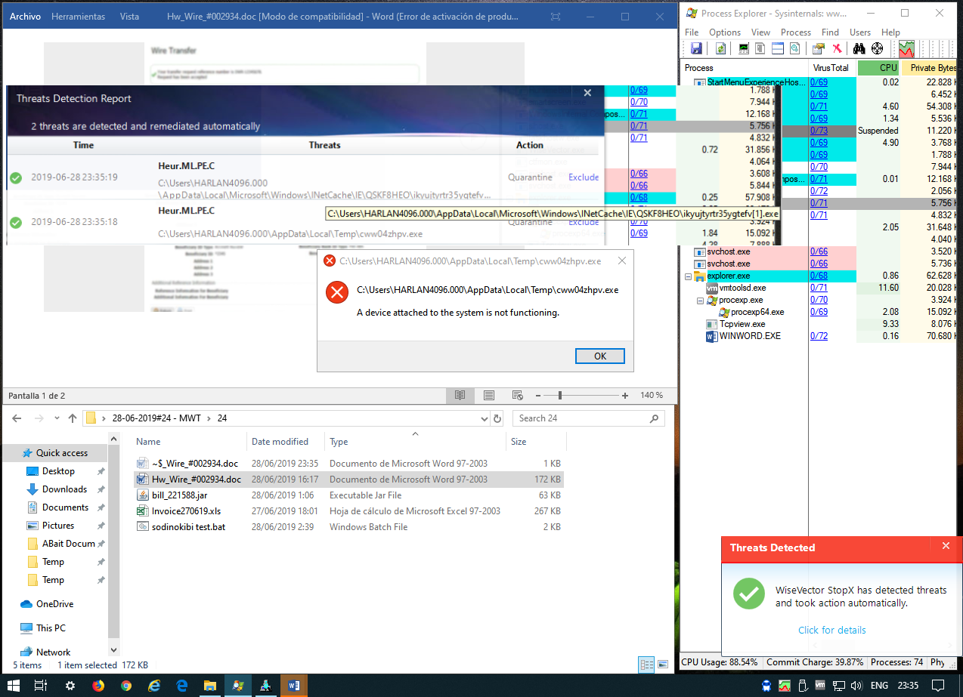This screenshot has width=963, height=697.
Task: Click the binoculars Find Handle or DLL icon
Action: point(859,49)
